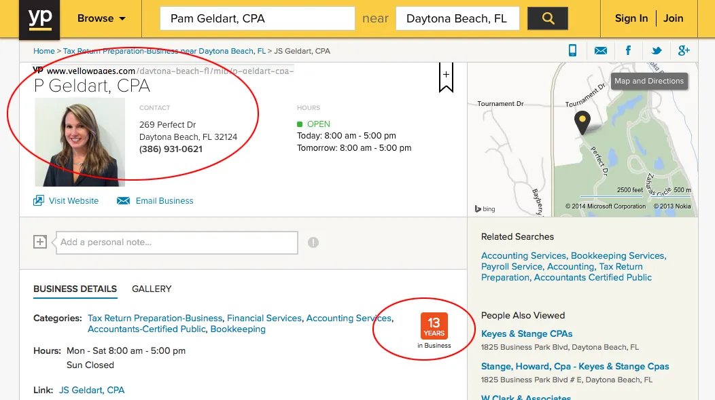Image resolution: width=715 pixels, height=400 pixels.
Task: Go to Home breadcrumb link
Action: click(43, 51)
